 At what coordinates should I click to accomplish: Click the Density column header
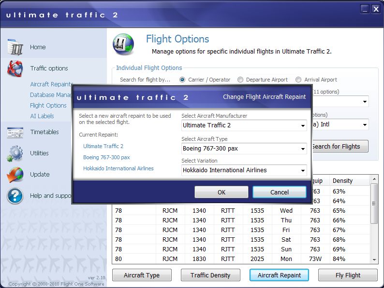(349, 180)
